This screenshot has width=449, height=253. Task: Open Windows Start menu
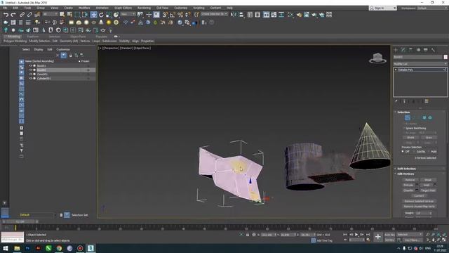[x=6, y=248]
